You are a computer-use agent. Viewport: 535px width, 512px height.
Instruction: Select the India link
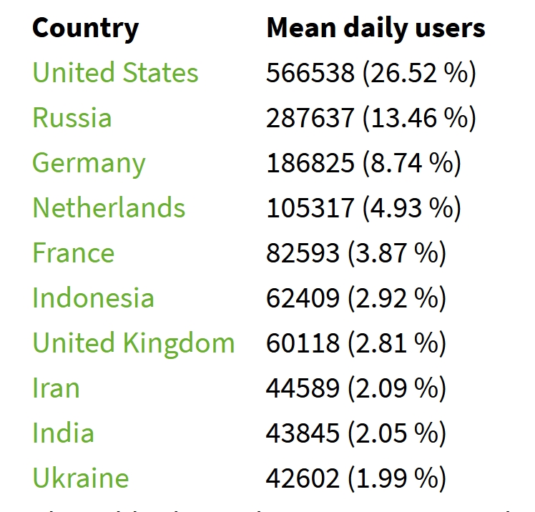[63, 433]
